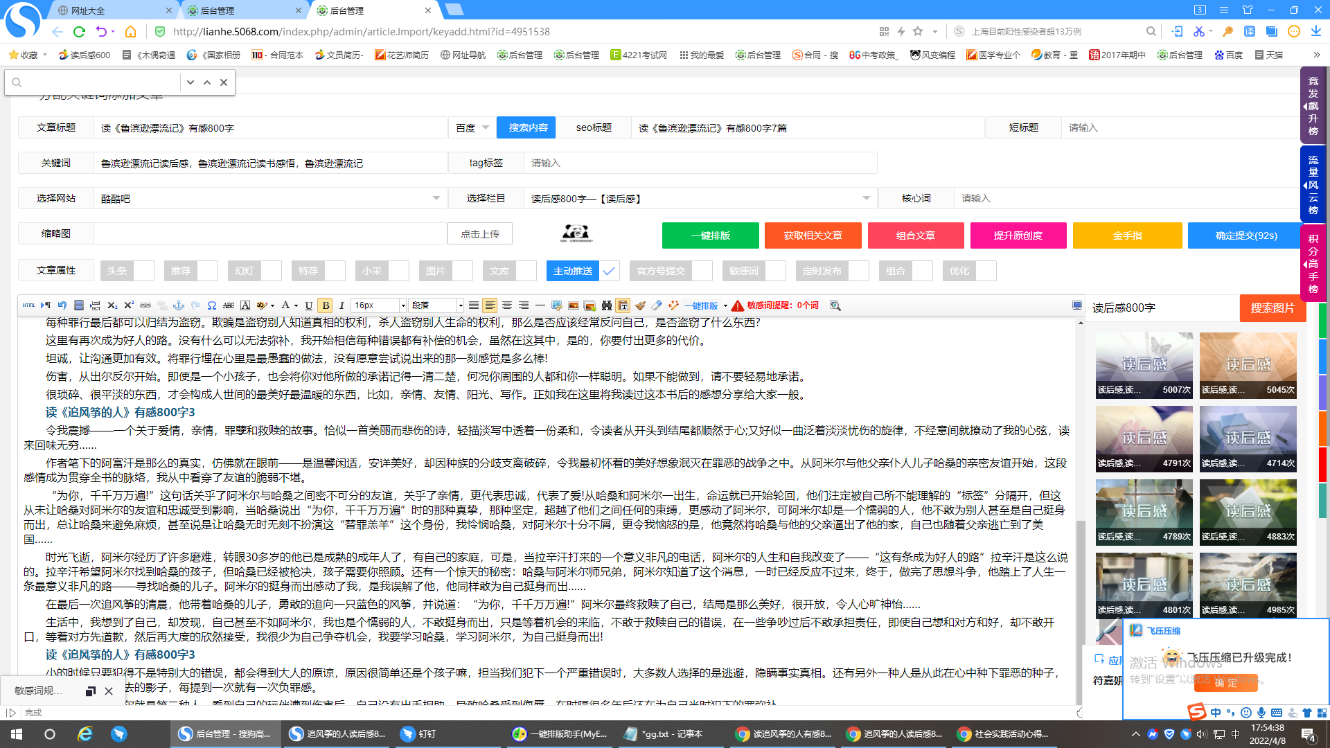Image resolution: width=1330 pixels, height=748 pixels.
Task: Toggle underline formatting
Action: [x=308, y=305]
